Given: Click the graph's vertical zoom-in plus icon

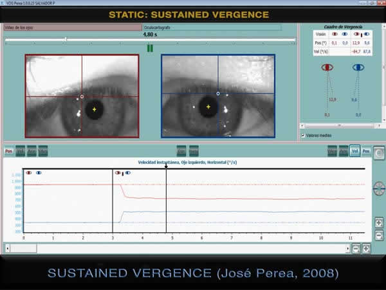Looking at the screenshot, I should click(x=379, y=222).
